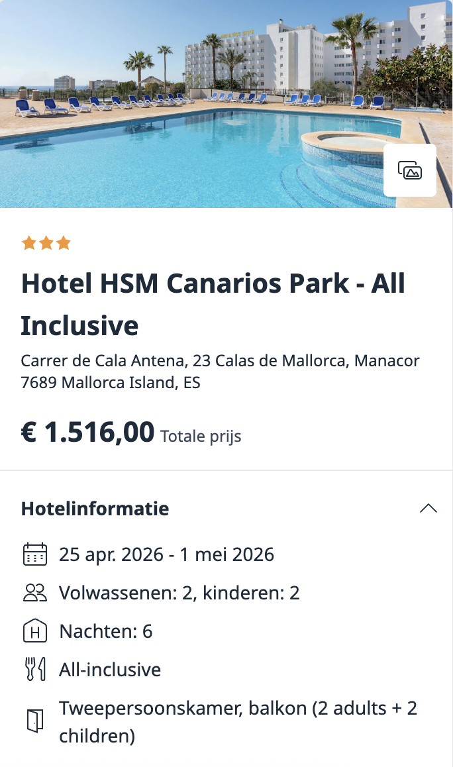453x767 pixels.
Task: Click the first orange rating star
Action: coord(29,243)
